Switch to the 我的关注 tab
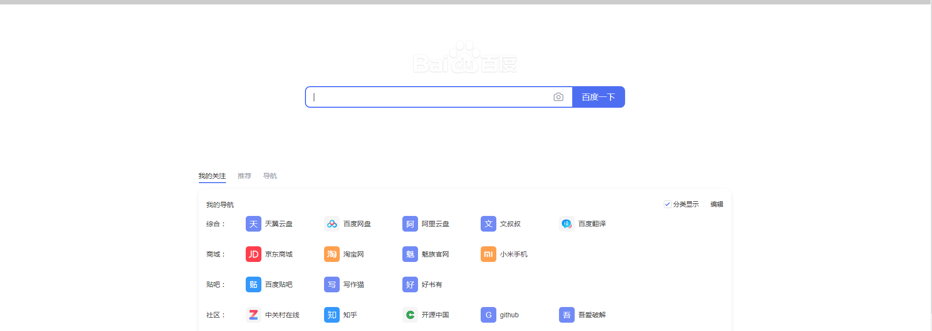Screen dimensions: 932x331 (x=212, y=176)
